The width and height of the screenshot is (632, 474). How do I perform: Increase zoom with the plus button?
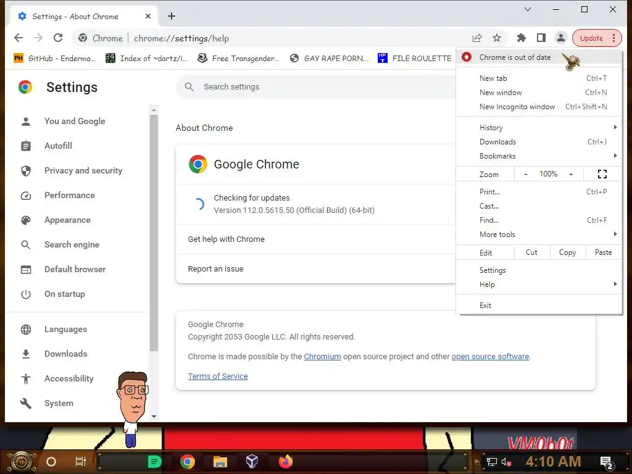571,174
